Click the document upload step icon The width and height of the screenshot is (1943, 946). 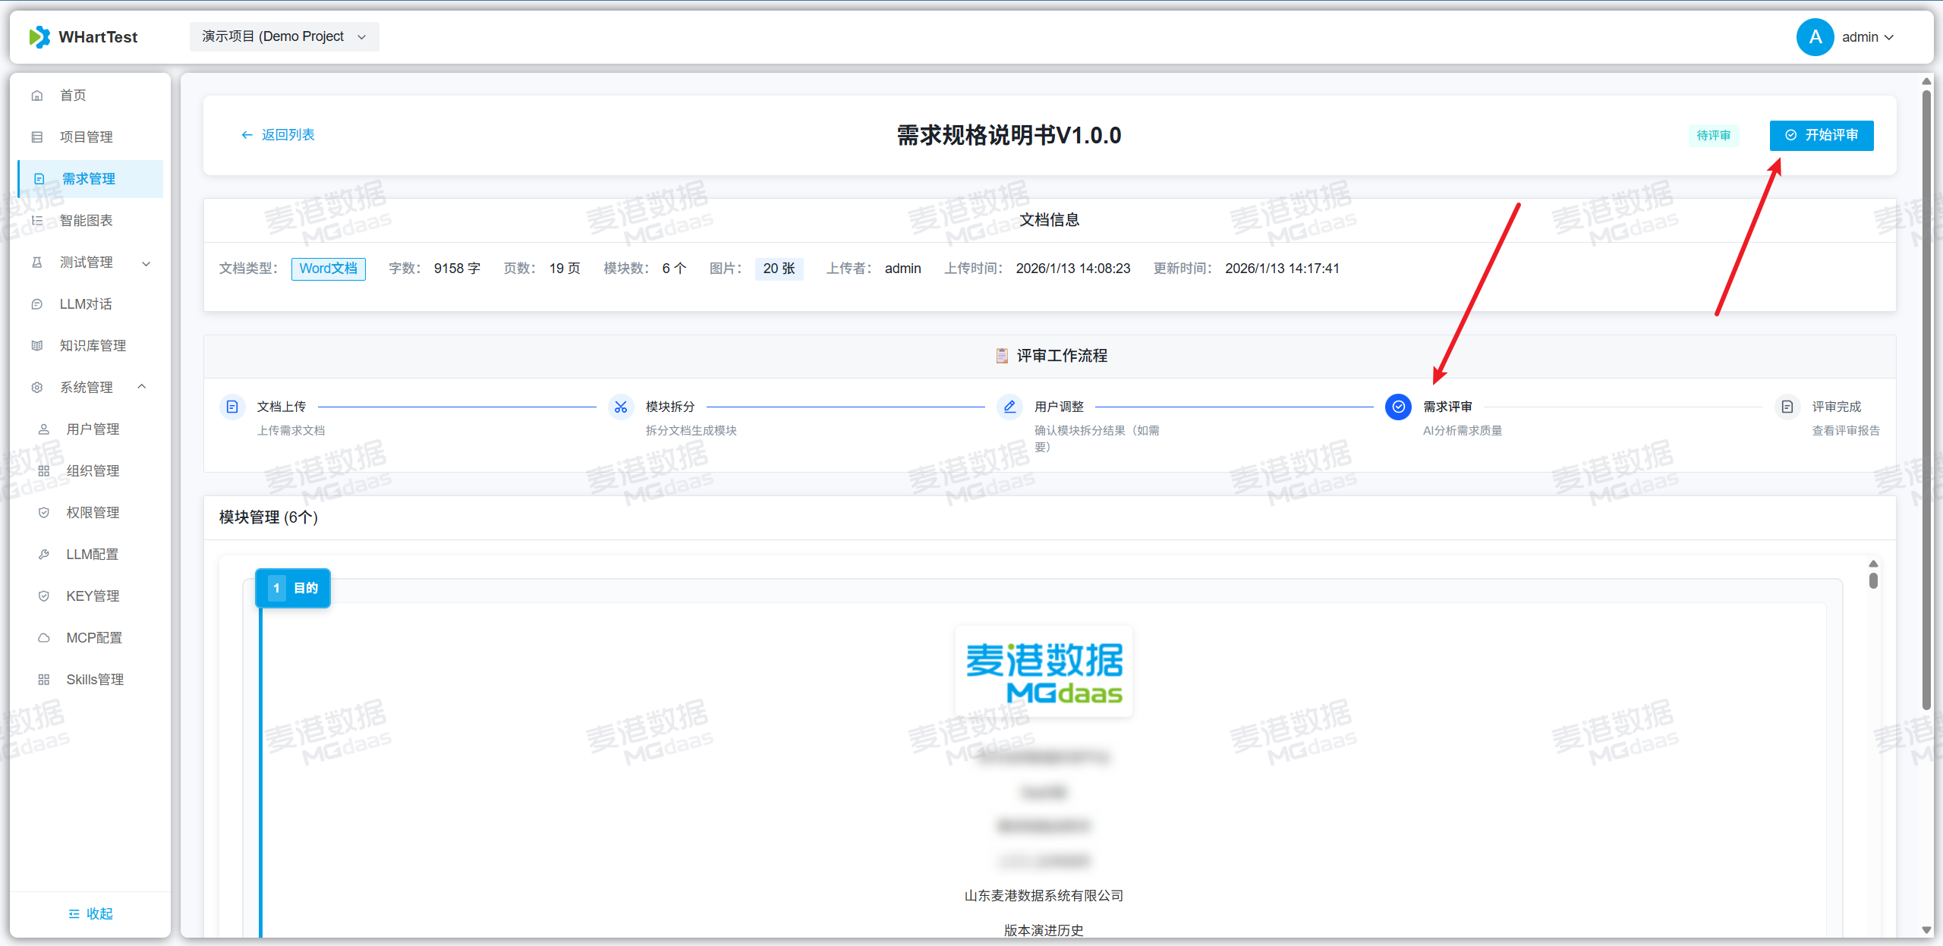(232, 407)
